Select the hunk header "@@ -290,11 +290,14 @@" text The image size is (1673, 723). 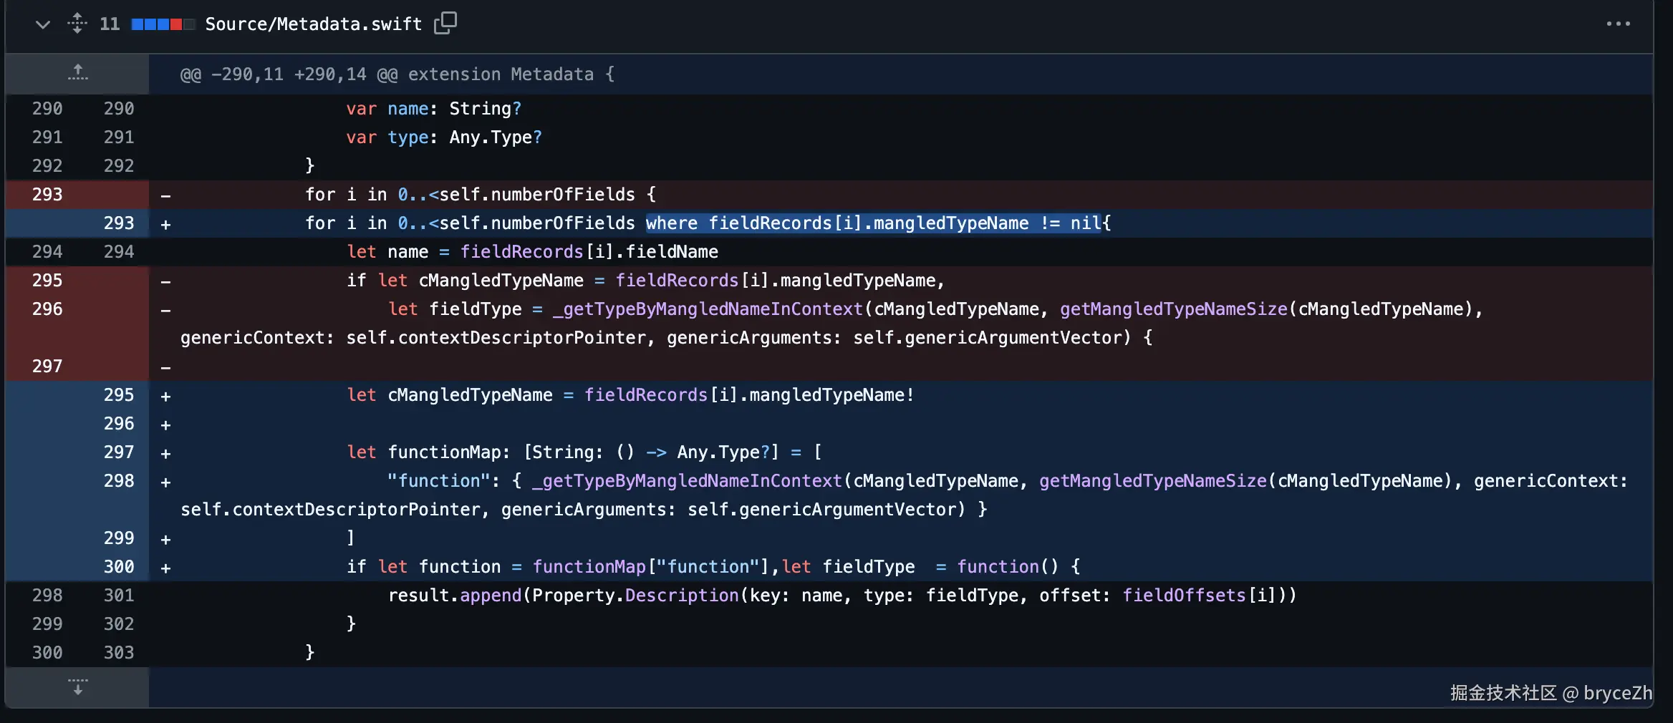(289, 74)
